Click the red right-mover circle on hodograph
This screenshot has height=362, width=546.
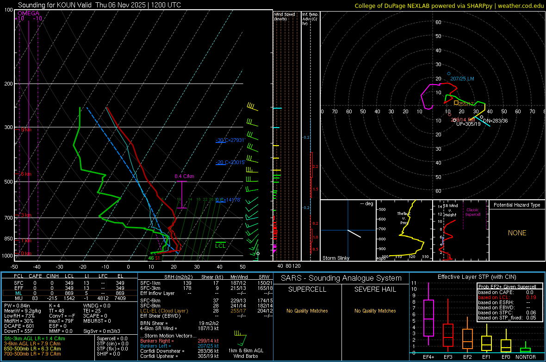(x=450, y=115)
